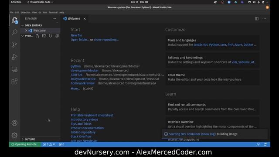Open the Run menu
279x157 pixels.
point(45,13)
